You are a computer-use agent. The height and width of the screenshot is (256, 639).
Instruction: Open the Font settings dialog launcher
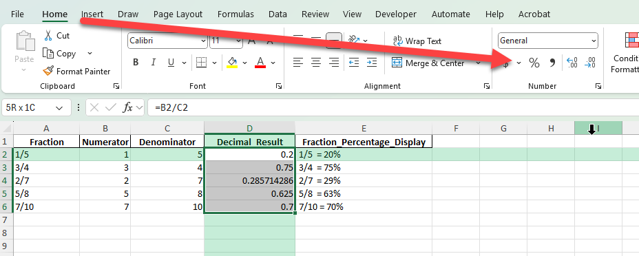pos(279,86)
